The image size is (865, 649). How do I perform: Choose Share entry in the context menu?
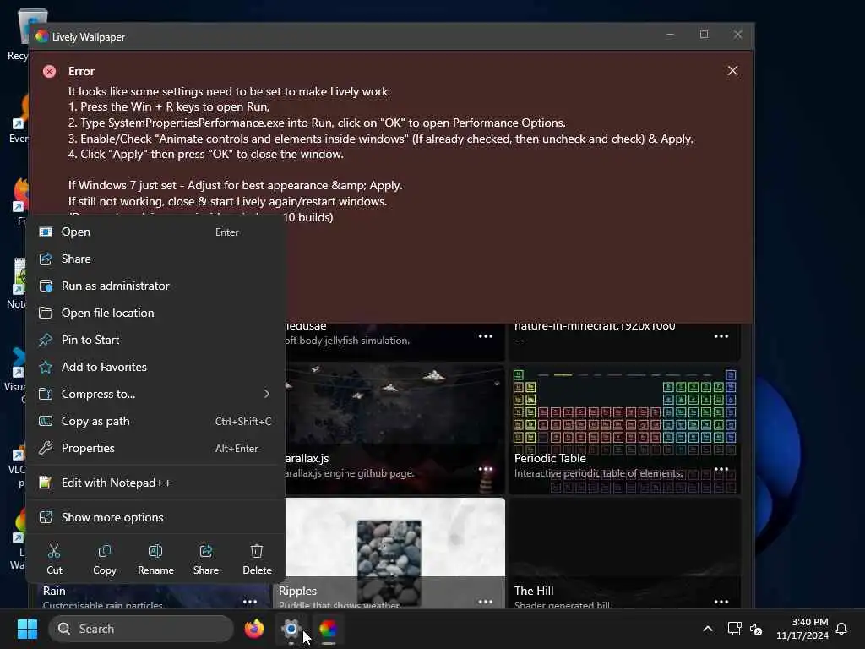(x=155, y=259)
